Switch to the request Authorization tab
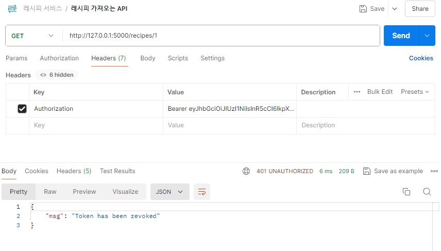441x251 pixels. 59,58
